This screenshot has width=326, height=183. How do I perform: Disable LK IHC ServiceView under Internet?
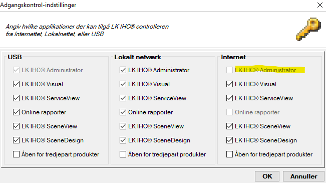tap(229, 98)
